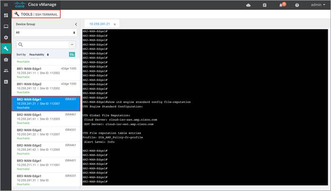Open the tasks clipboard icon
331x191 pixels.
265,5
